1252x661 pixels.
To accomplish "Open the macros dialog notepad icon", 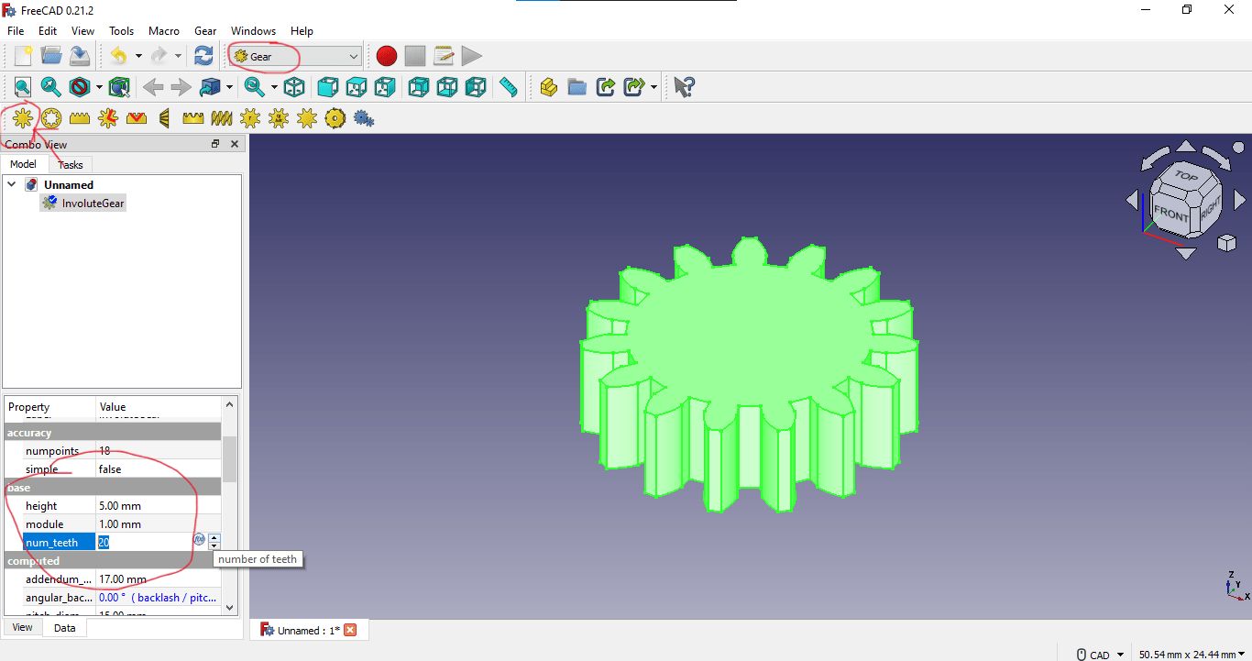I will 444,56.
